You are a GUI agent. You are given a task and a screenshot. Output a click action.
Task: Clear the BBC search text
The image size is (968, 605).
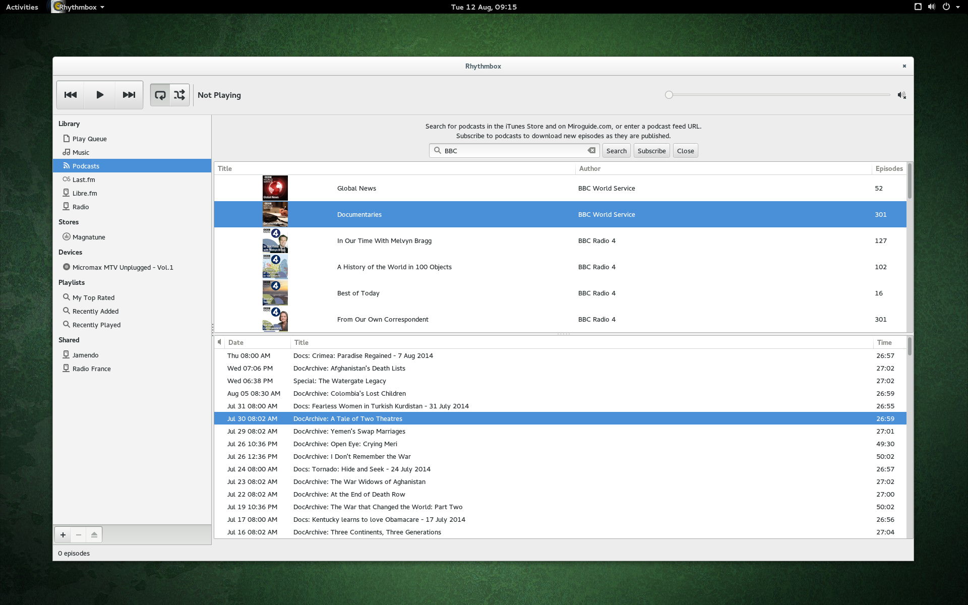tap(591, 150)
